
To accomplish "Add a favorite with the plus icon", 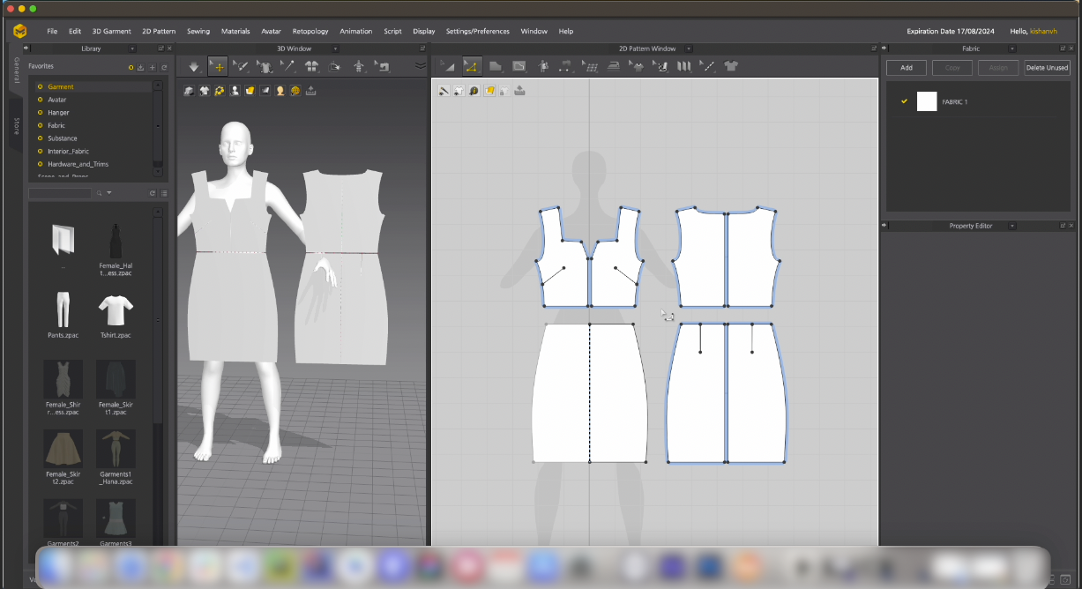I will click(152, 67).
